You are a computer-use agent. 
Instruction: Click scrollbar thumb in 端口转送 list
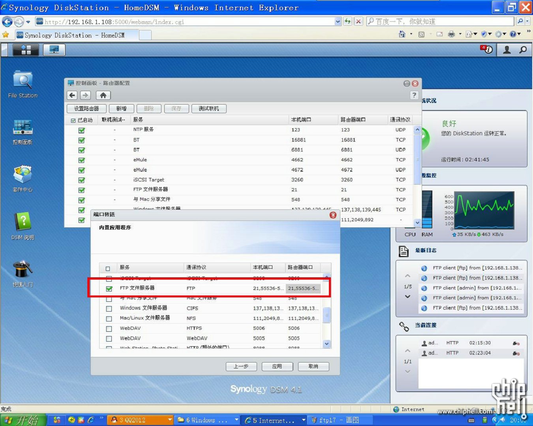pyautogui.click(x=327, y=315)
